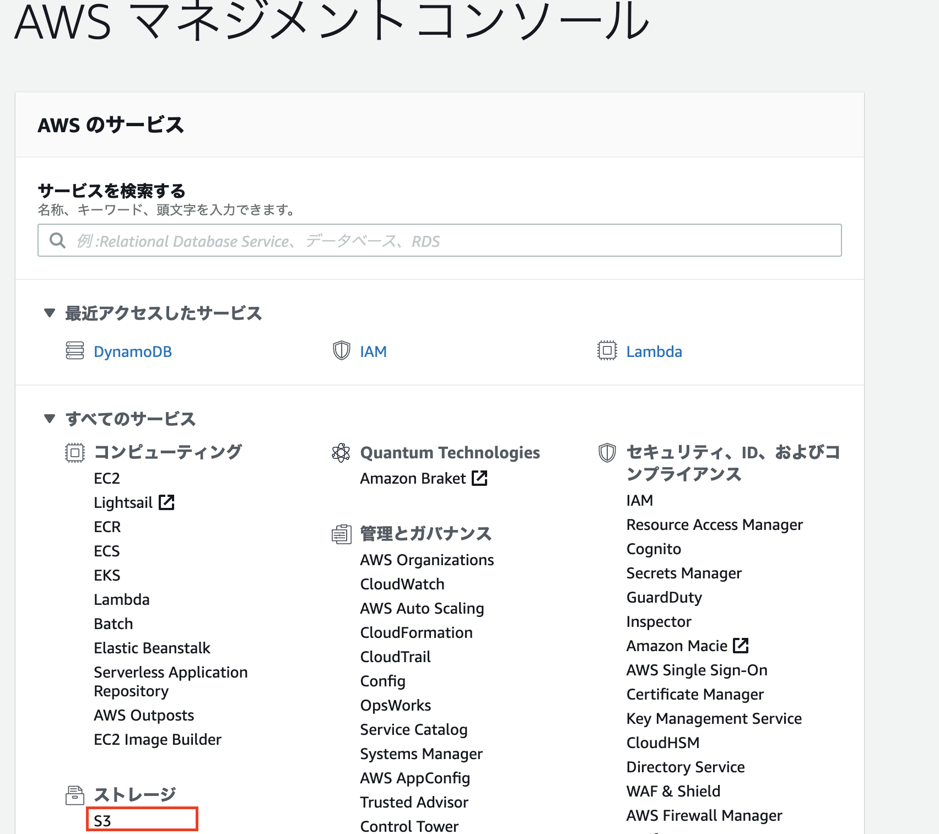The image size is (939, 834).
Task: Open Secrets Manager service
Action: [684, 573]
